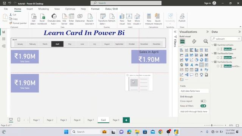This screenshot has width=242, height=136.
Task: Toggle the Cross-report switch
Action: pos(203,101)
